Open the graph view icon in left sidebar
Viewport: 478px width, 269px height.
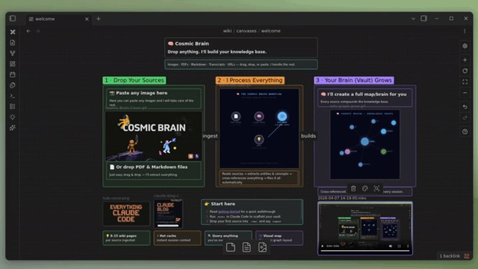click(x=12, y=53)
